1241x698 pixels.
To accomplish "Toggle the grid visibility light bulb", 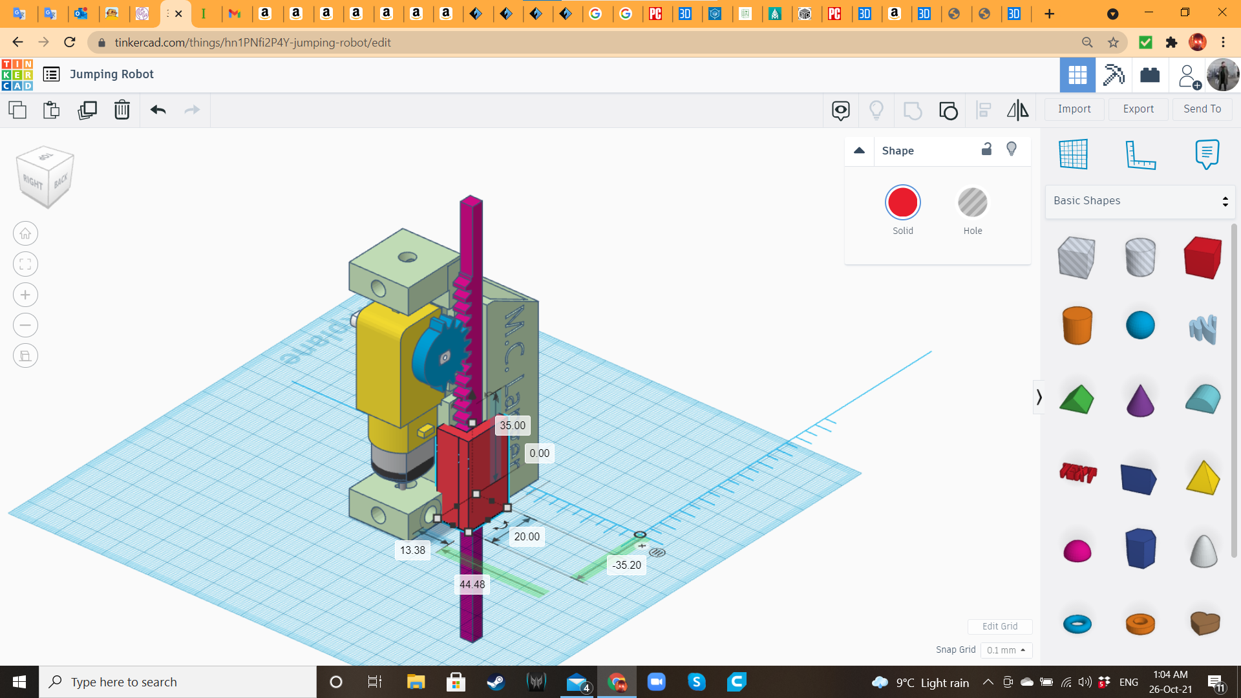I will (1013, 148).
